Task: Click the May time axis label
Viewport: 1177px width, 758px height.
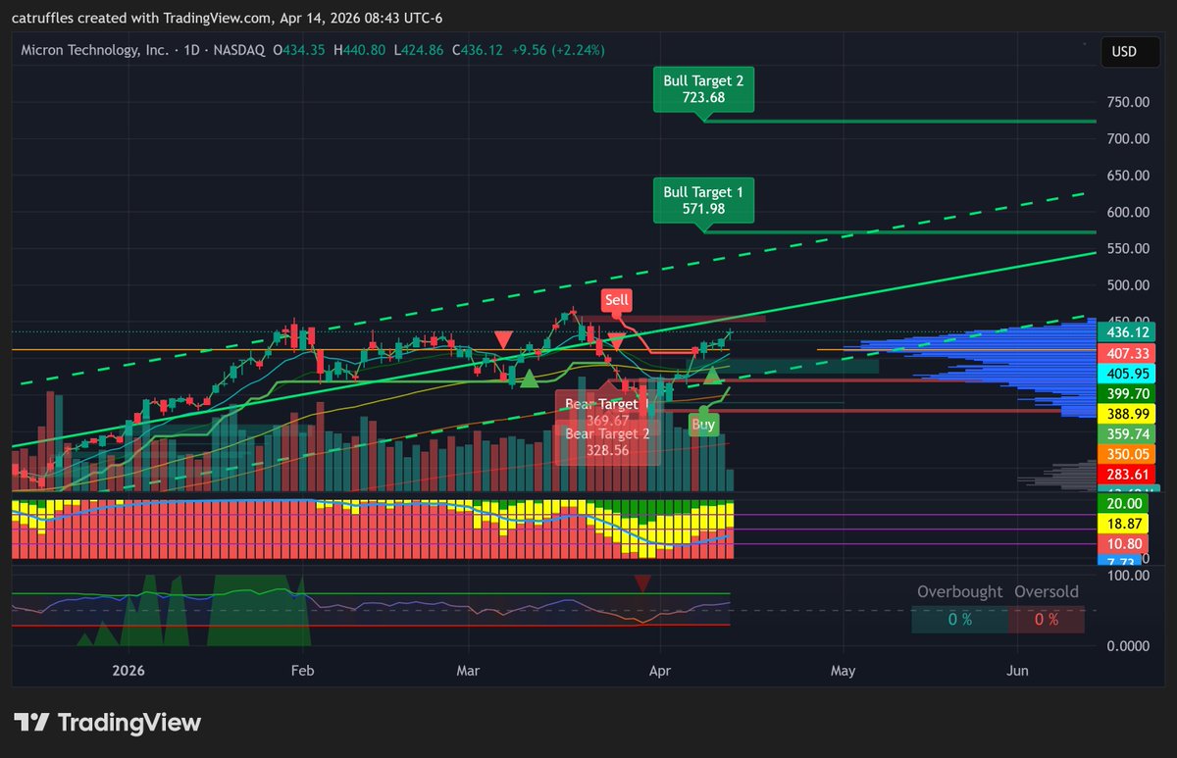Action: pyautogui.click(x=844, y=672)
